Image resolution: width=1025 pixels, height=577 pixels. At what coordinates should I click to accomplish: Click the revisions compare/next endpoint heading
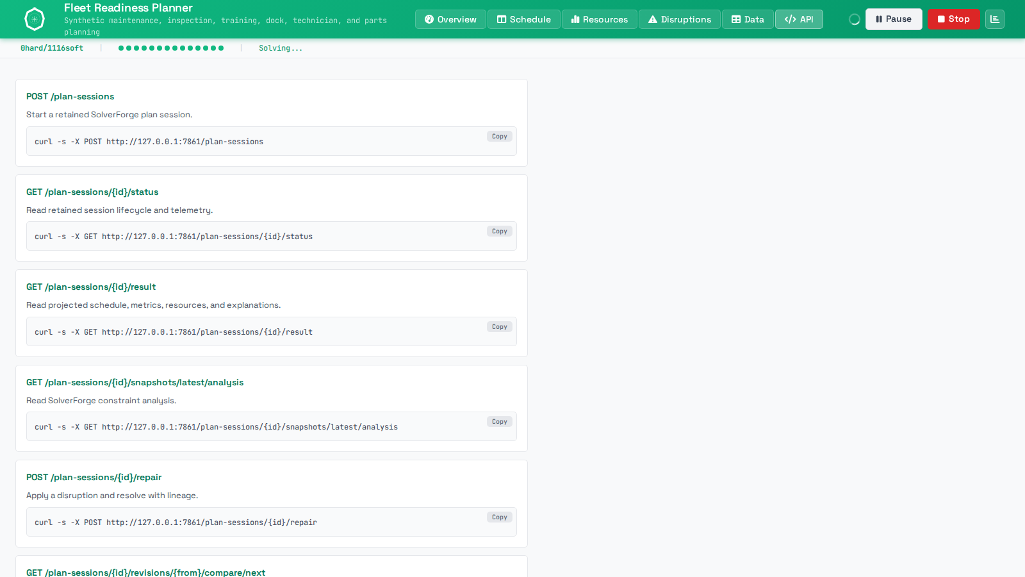(x=146, y=573)
